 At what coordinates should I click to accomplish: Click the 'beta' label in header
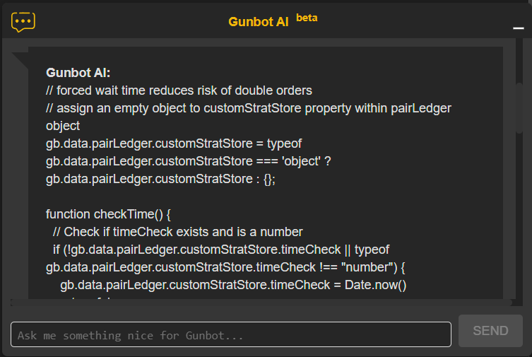tap(307, 18)
